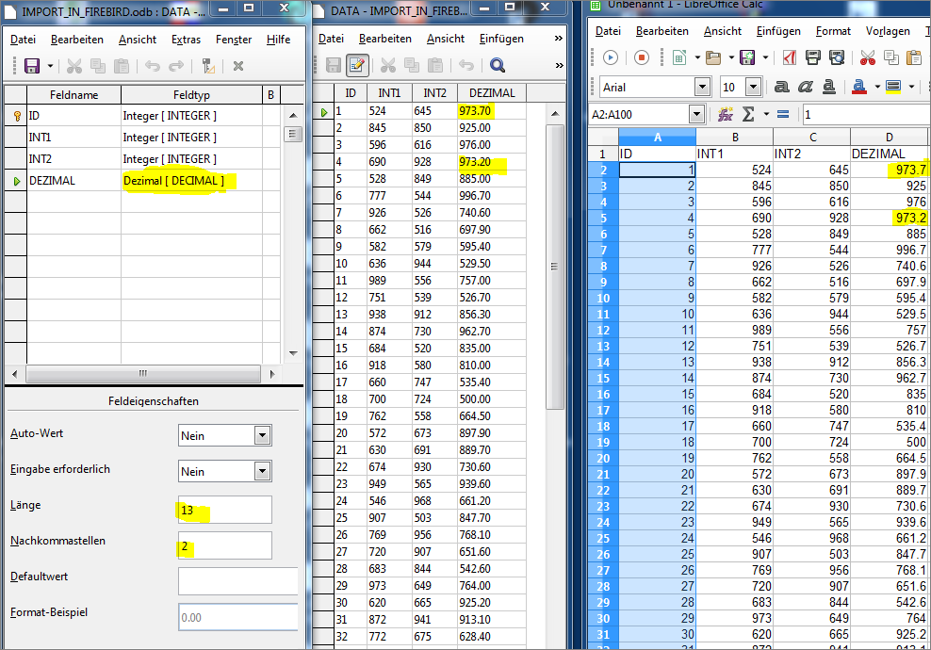The image size is (931, 650).
Task: Click DEZIMAL column header in DATA window
Action: pos(492,92)
